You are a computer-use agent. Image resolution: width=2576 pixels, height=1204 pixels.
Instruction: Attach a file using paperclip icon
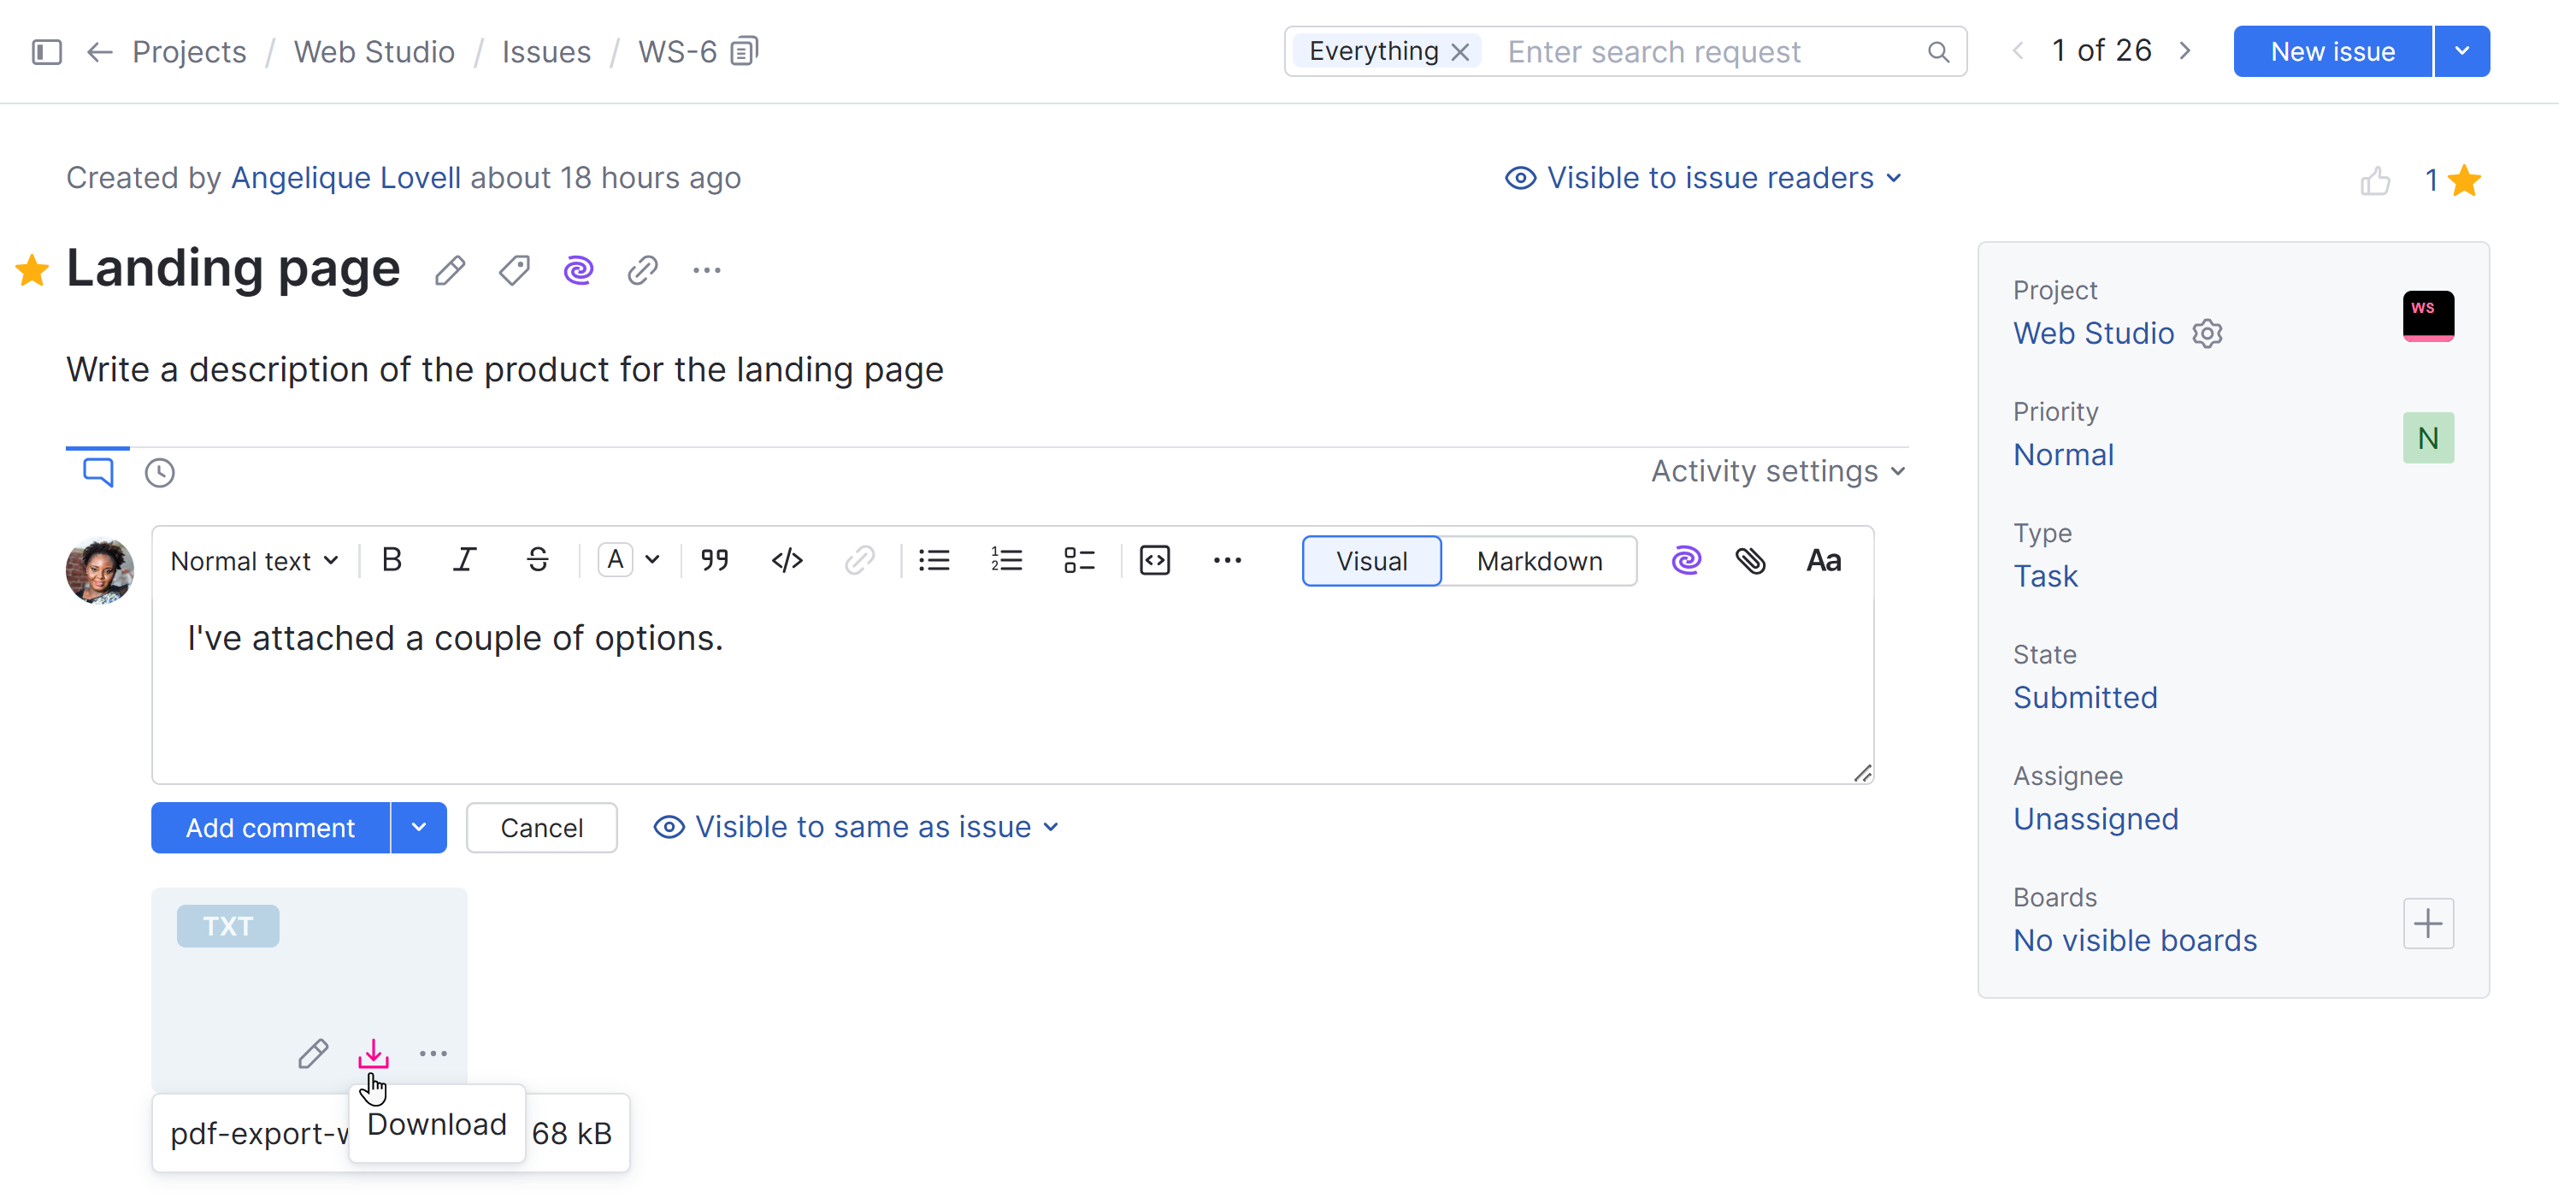tap(1751, 560)
